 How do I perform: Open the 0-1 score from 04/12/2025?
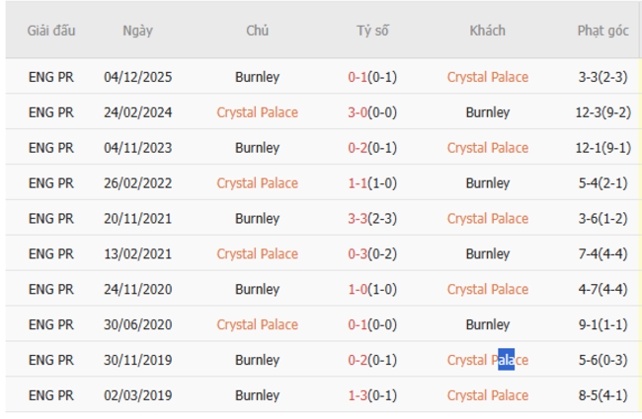[x=372, y=77]
